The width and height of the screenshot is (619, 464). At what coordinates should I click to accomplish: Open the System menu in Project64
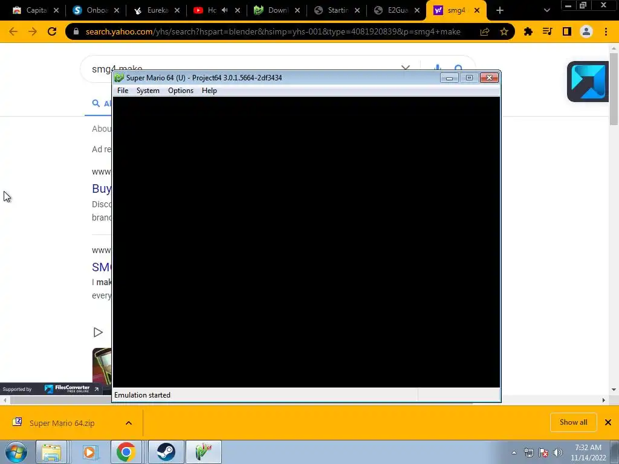coord(147,91)
